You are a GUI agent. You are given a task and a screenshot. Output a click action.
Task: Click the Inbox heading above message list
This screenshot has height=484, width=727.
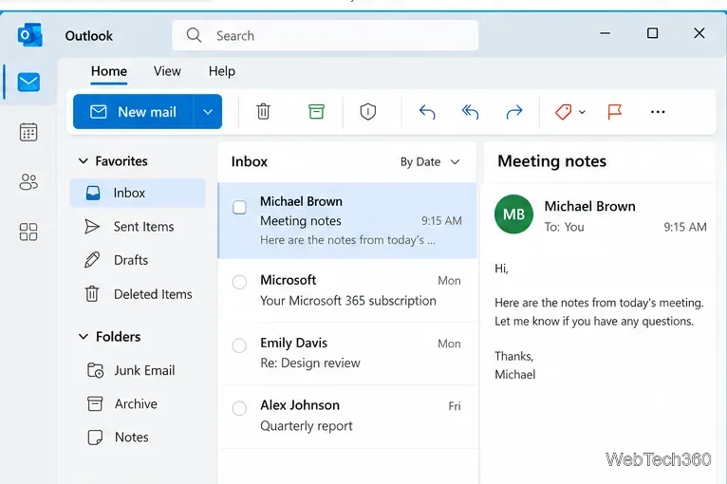click(x=250, y=161)
